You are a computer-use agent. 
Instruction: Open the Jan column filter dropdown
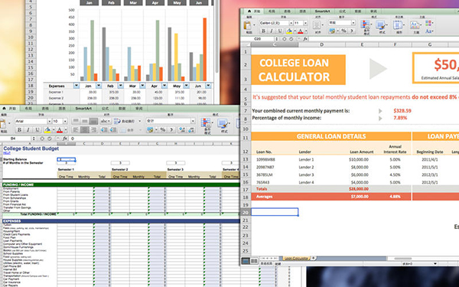pos(99,86)
